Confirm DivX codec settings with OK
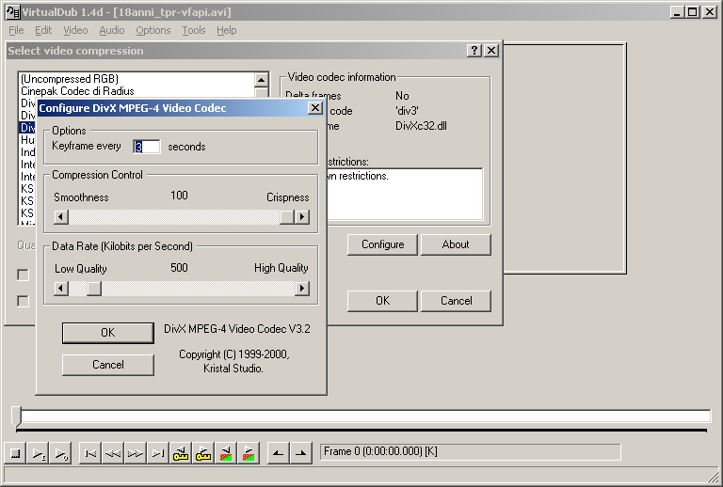 (108, 333)
